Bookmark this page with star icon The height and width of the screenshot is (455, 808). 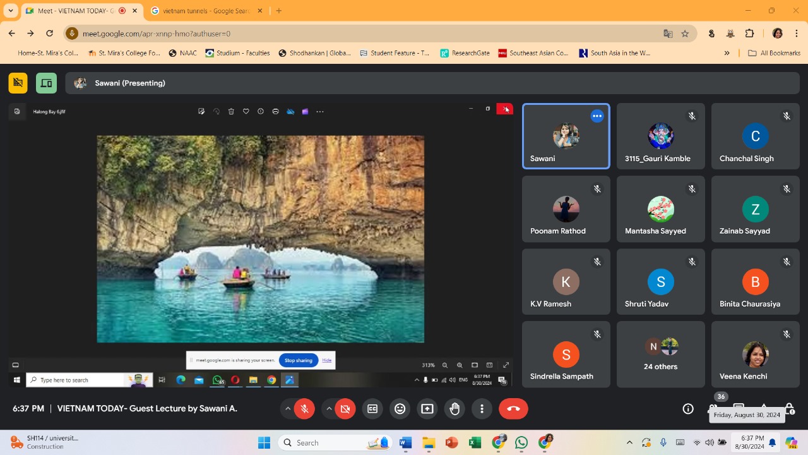[685, 33]
